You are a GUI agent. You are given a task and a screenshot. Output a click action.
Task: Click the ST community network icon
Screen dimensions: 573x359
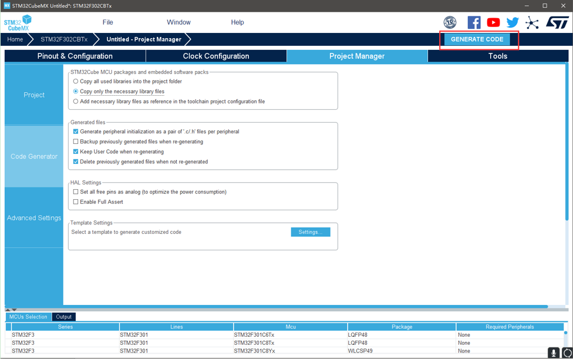(x=532, y=23)
